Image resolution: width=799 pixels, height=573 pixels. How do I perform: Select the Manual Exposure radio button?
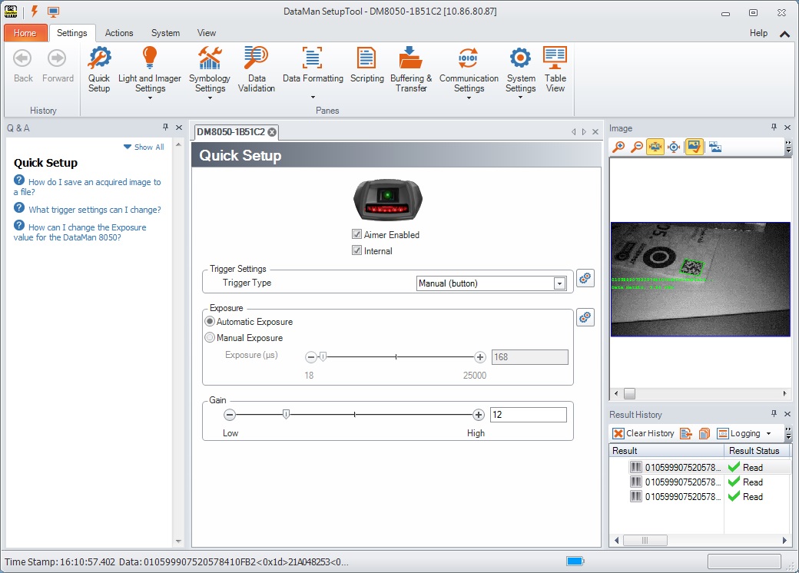210,338
